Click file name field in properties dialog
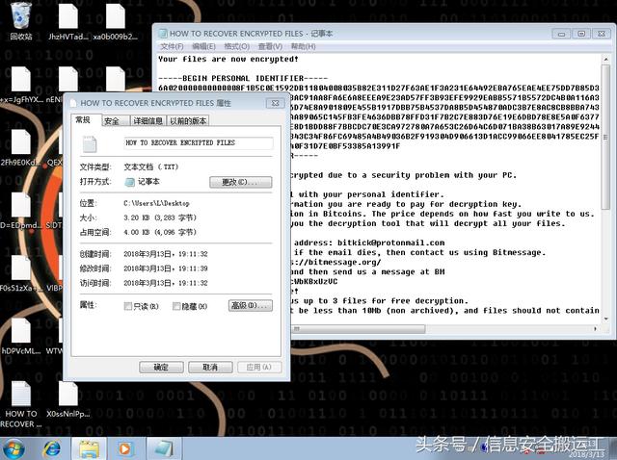The width and height of the screenshot is (617, 460). pyautogui.click(x=199, y=142)
